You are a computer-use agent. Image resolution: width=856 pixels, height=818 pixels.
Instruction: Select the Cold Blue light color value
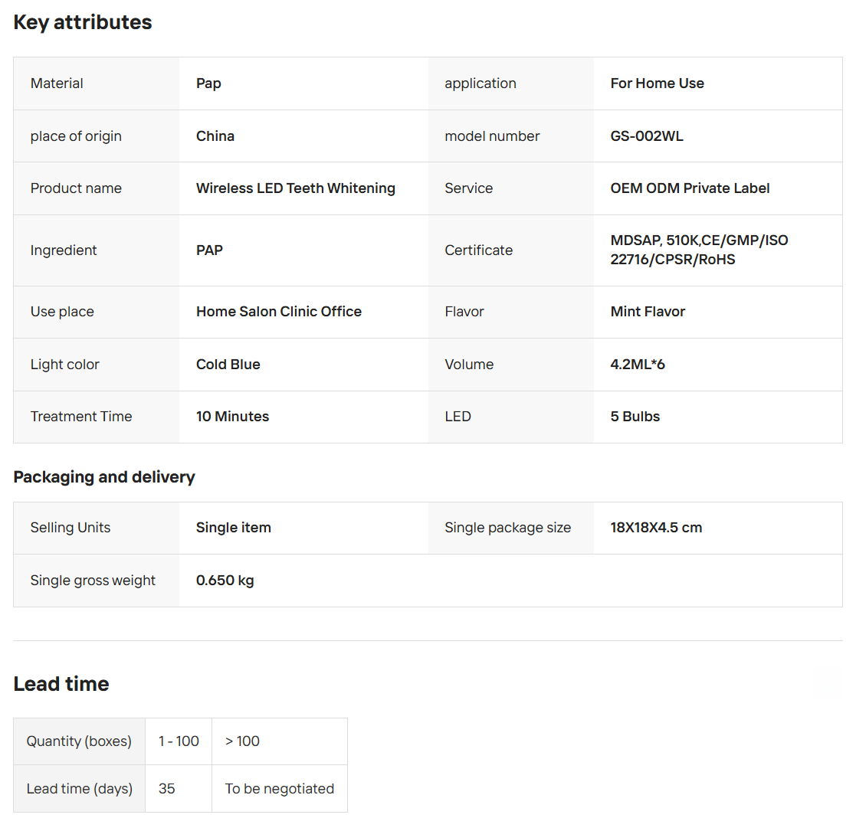pyautogui.click(x=228, y=365)
